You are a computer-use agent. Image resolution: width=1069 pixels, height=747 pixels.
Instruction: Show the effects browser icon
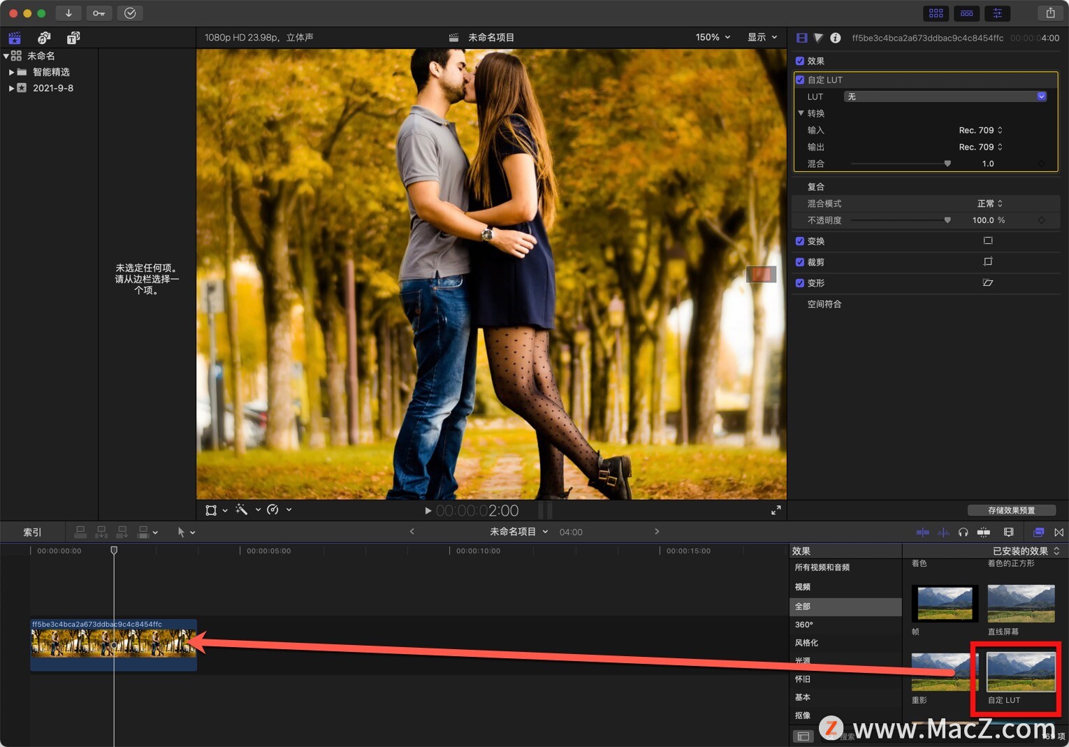pos(1038,532)
